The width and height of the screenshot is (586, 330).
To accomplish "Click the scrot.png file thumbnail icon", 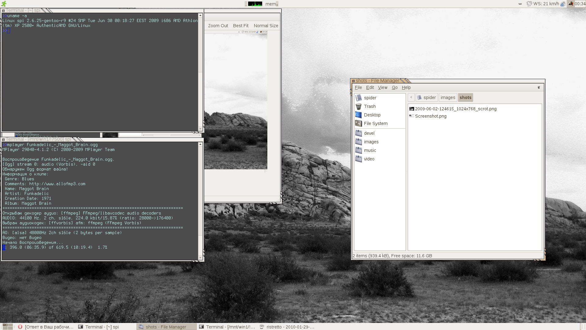I will pos(412,109).
